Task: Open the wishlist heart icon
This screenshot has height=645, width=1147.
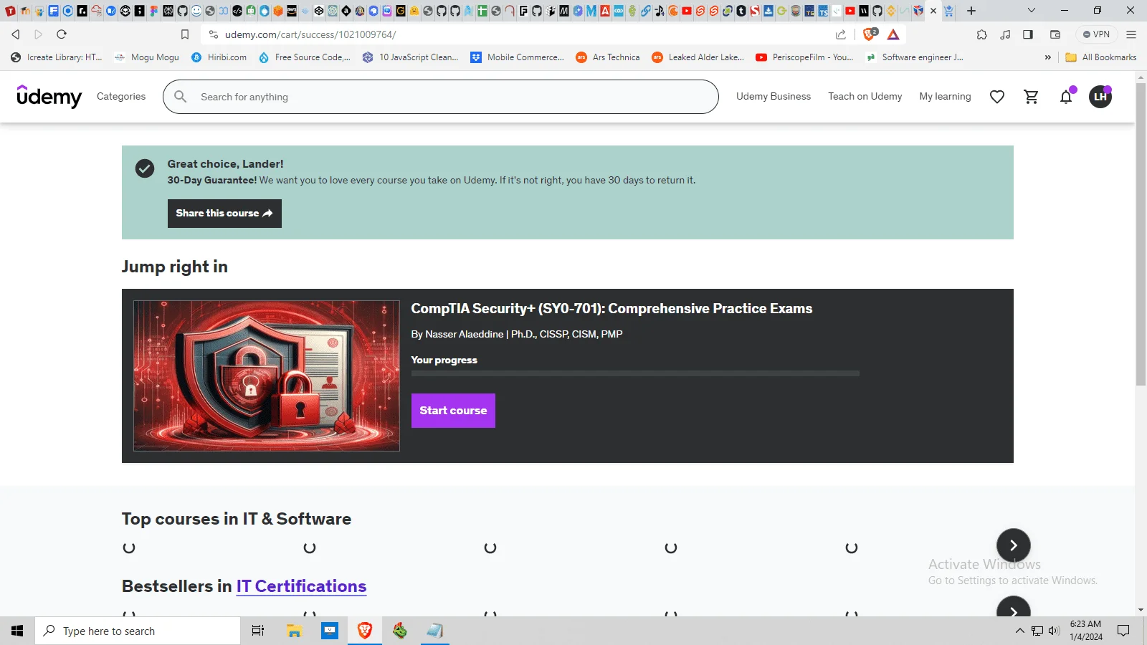Action: tap(996, 97)
